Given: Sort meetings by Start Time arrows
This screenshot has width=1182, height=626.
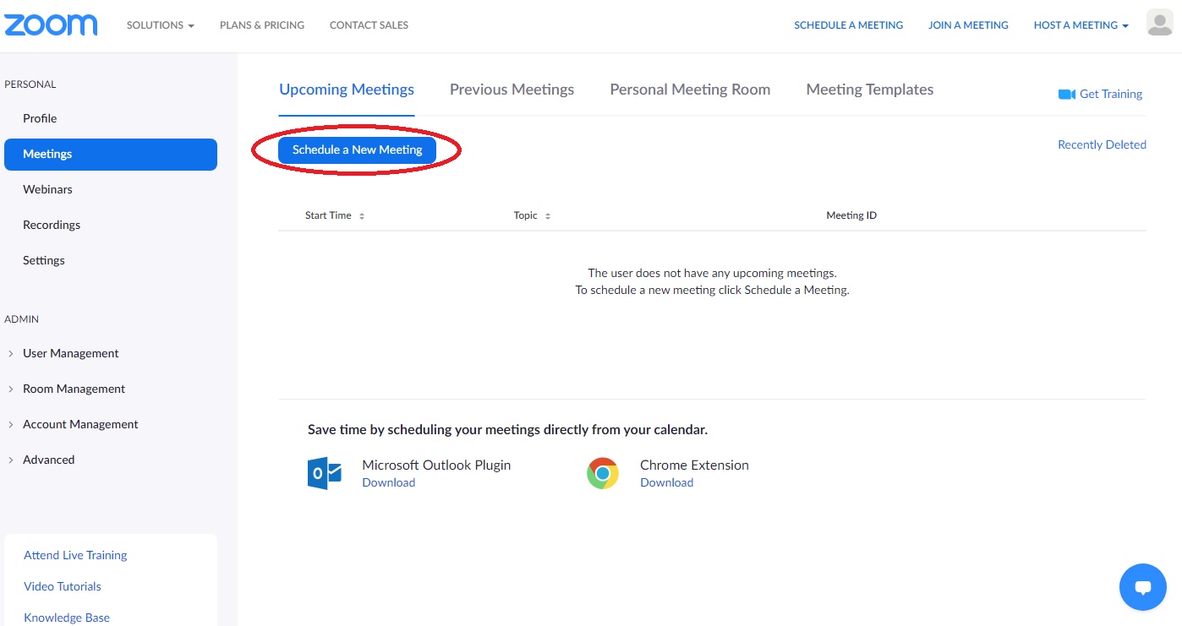Looking at the screenshot, I should click(x=362, y=216).
